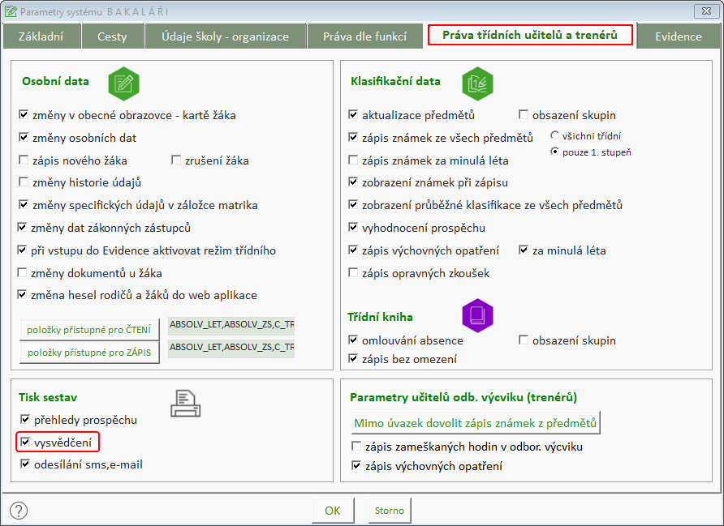
Task: Select the všichni třídní radio button
Action: click(555, 135)
